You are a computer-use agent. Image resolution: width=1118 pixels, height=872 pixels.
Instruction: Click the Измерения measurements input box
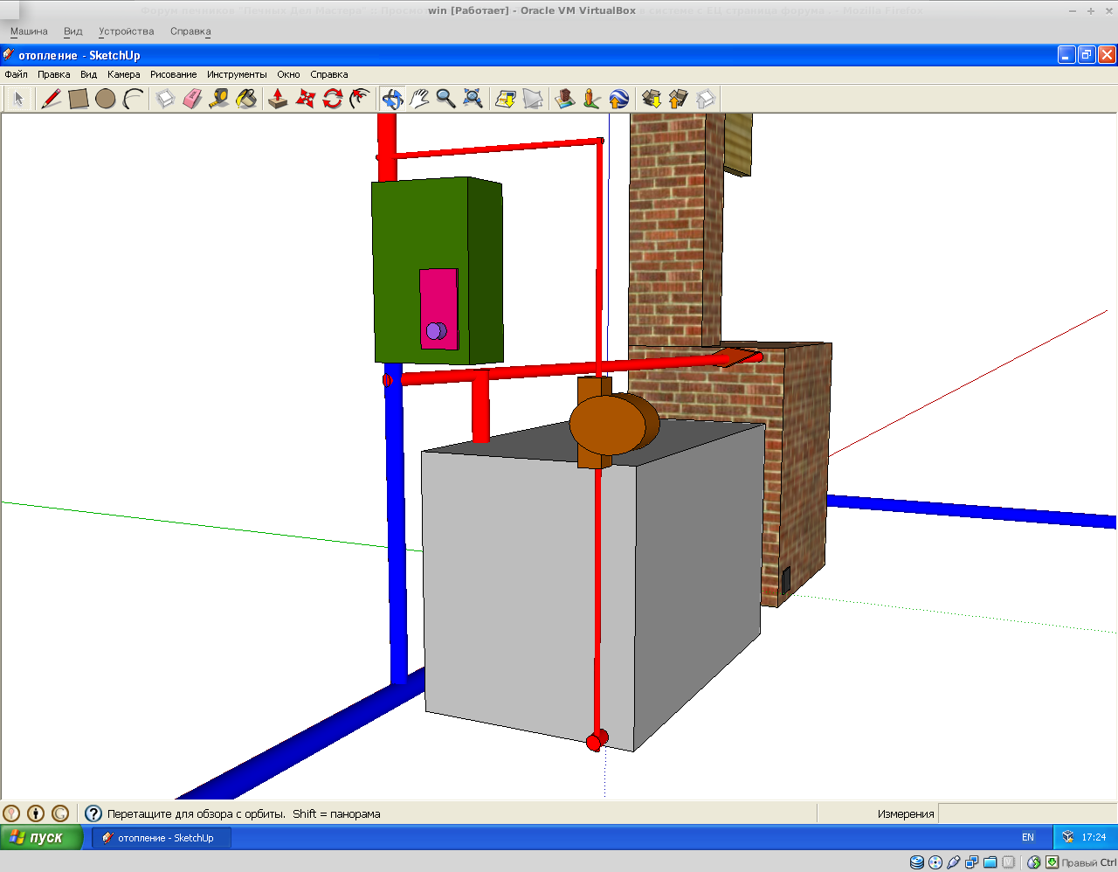click(1026, 813)
